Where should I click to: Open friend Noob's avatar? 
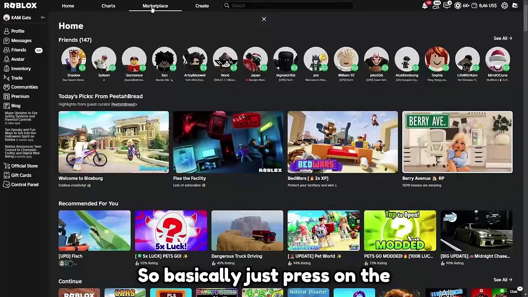(x=225, y=59)
